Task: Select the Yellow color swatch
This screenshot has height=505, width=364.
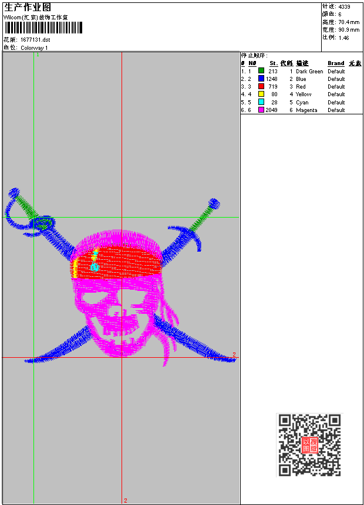Action: pyautogui.click(x=261, y=94)
